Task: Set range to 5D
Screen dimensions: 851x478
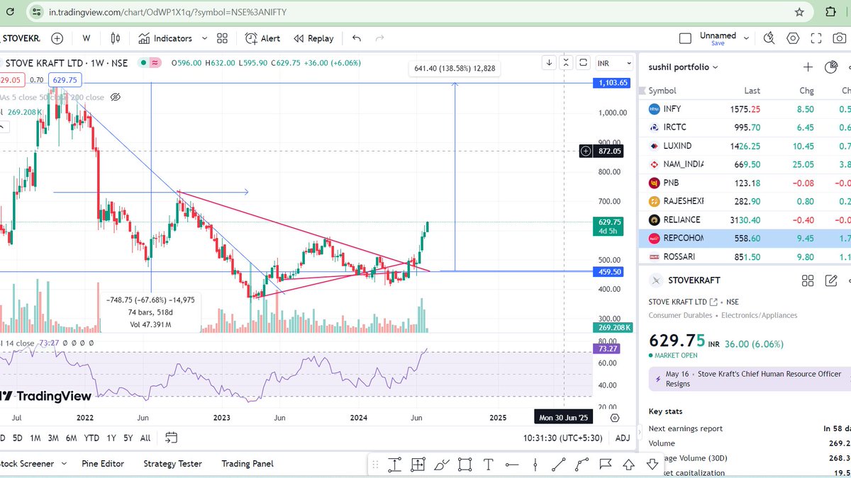Action: pos(17,438)
